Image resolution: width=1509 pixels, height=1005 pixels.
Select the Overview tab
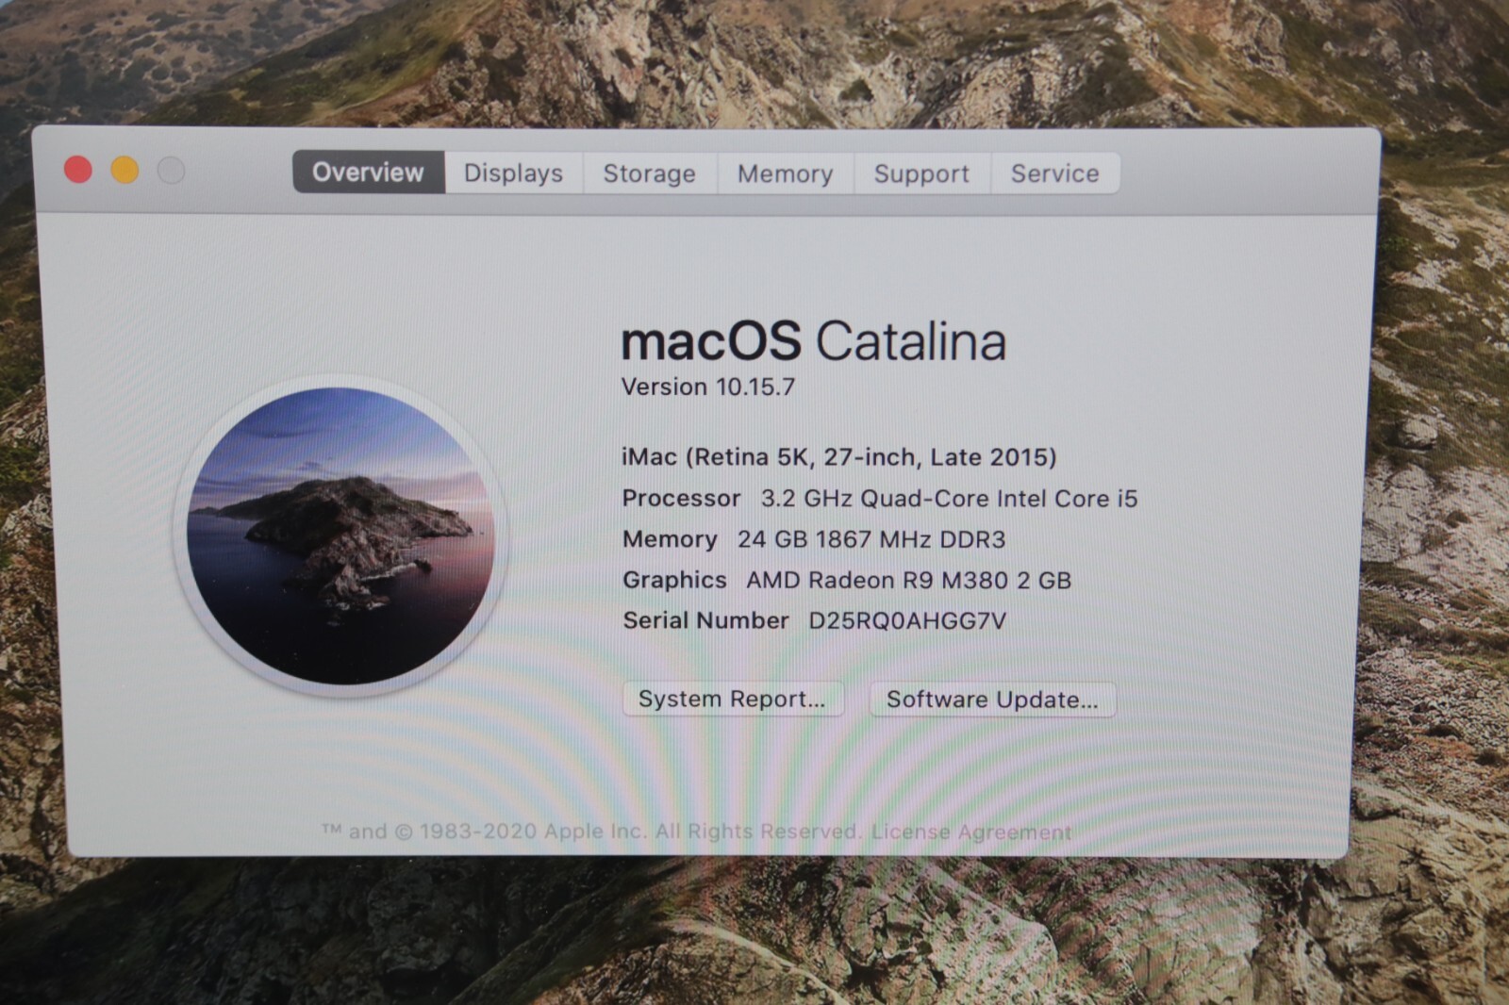pyautogui.click(x=368, y=173)
